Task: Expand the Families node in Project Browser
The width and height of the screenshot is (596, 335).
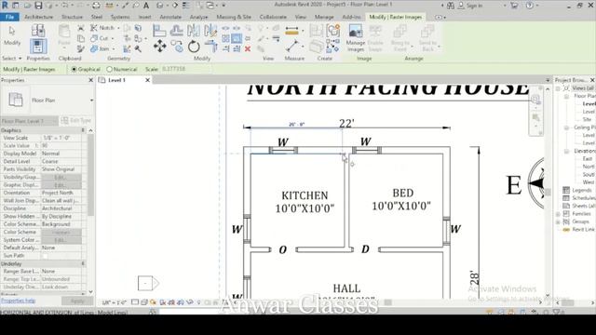Action: tap(559, 214)
